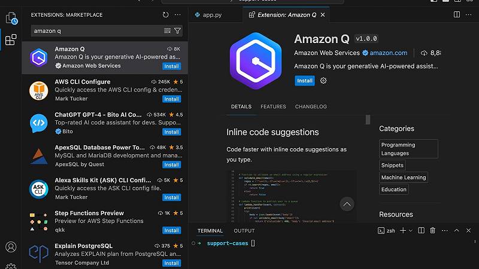Open the extensions filter funnel

177,31
